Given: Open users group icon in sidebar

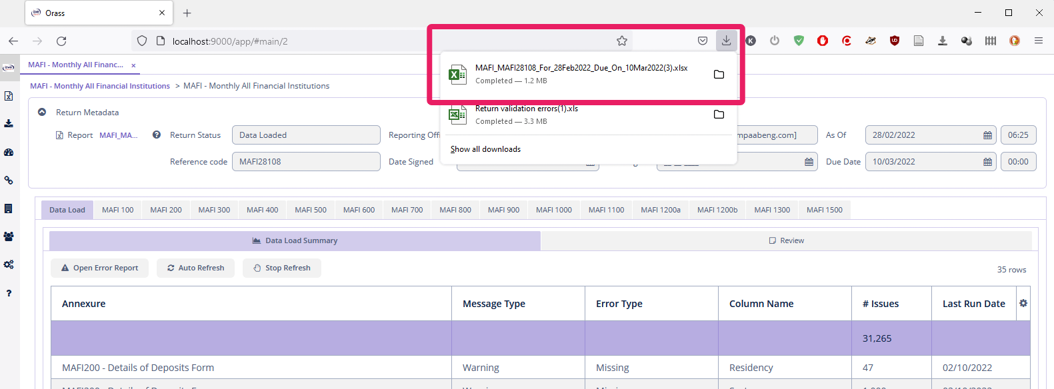Looking at the screenshot, I should (x=9, y=236).
